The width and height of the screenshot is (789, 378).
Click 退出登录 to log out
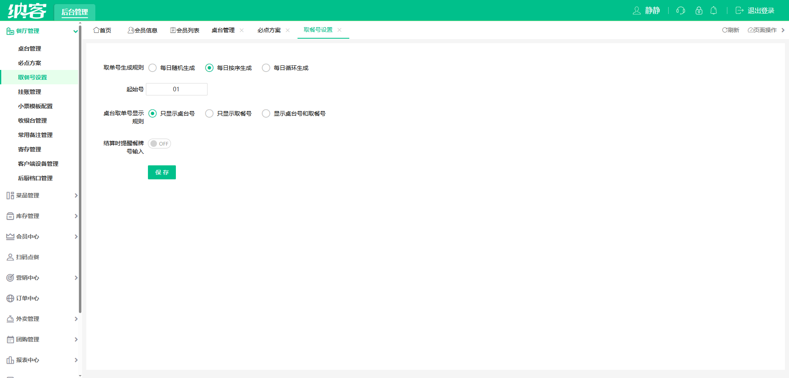[755, 11]
